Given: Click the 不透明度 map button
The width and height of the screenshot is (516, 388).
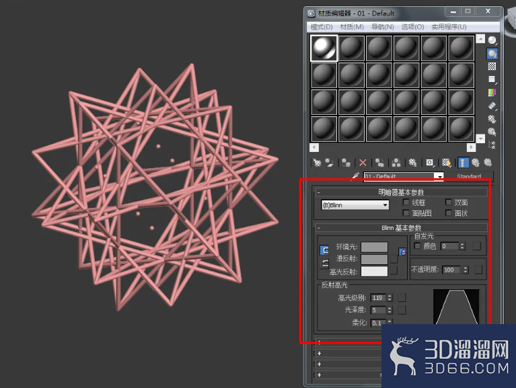Looking at the screenshot, I should [478, 270].
